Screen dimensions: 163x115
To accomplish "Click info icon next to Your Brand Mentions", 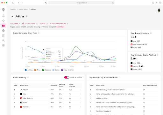I will (x=151, y=33).
